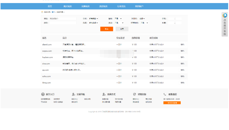
Task: Click the sogou.com domain name
Action: click(x=47, y=51)
